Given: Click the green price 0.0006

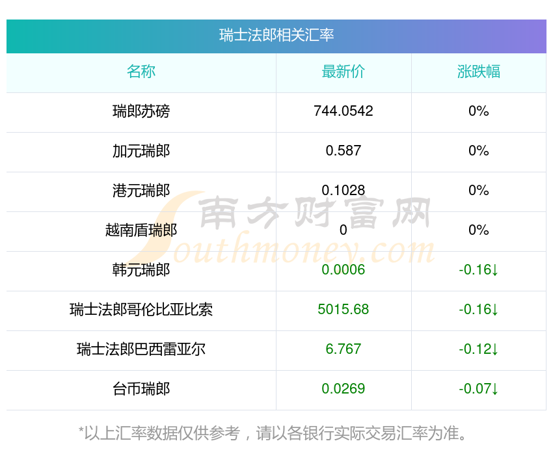Looking at the screenshot, I should click(x=343, y=270).
